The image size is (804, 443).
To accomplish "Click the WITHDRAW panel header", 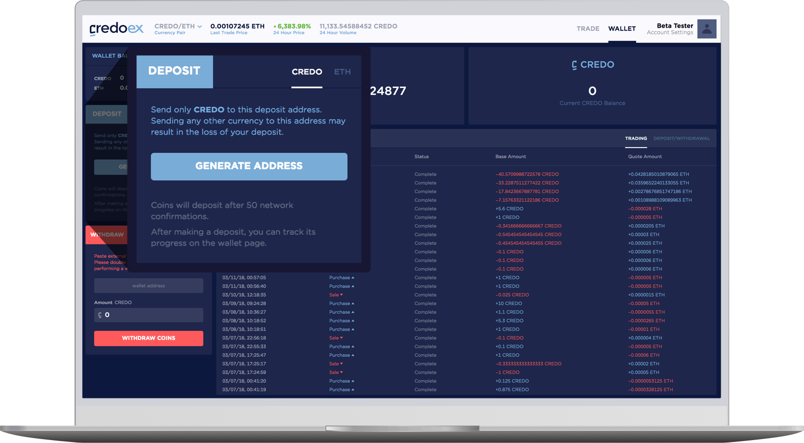I will click(x=107, y=235).
